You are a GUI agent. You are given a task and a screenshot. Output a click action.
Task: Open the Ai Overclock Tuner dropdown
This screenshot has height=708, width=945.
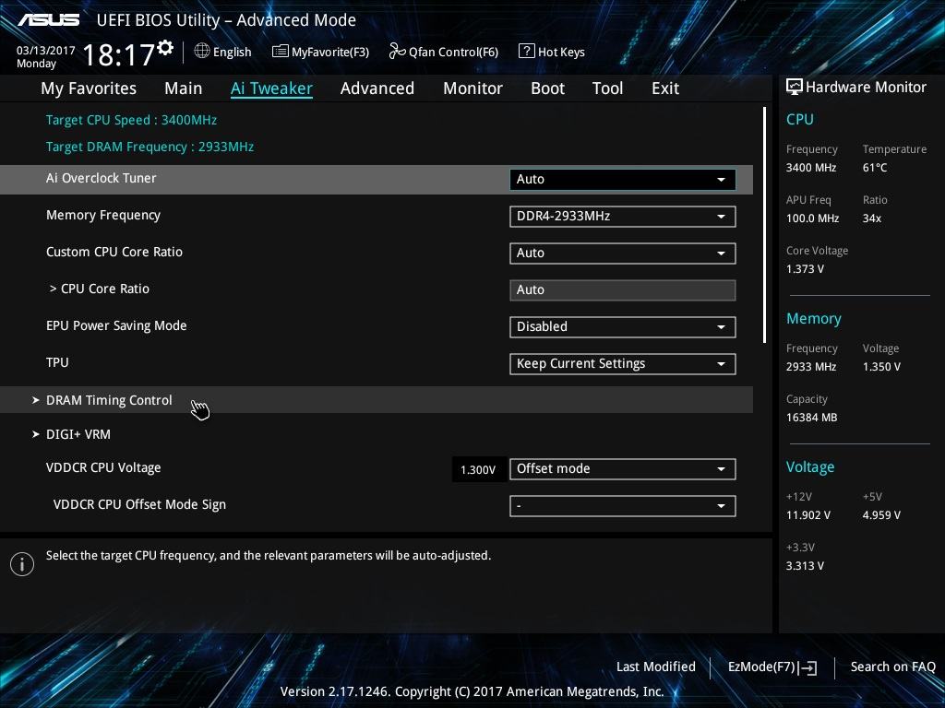pyautogui.click(x=623, y=180)
